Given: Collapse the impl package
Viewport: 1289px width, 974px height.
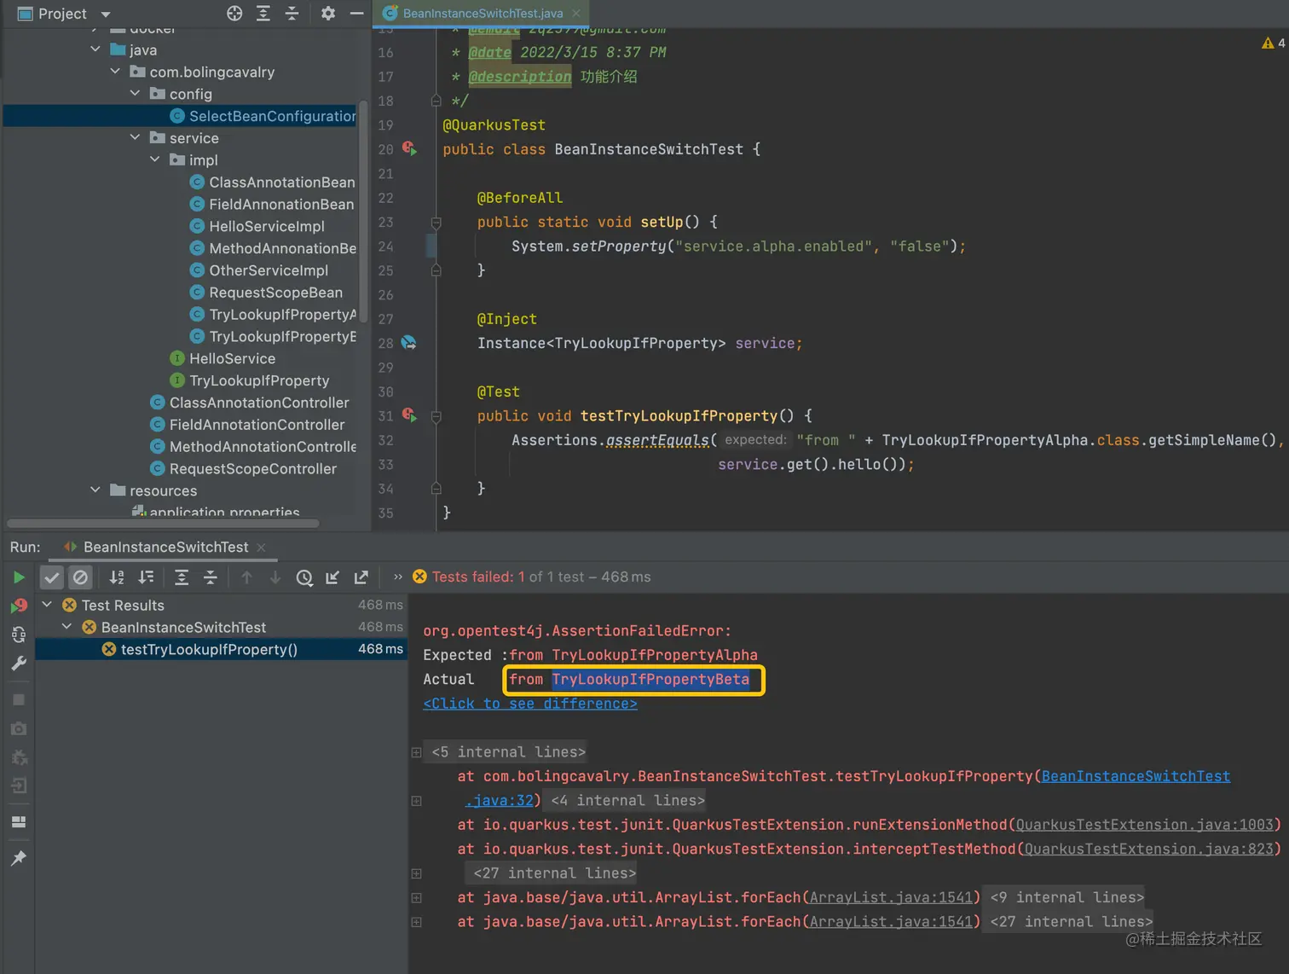Looking at the screenshot, I should [x=154, y=159].
